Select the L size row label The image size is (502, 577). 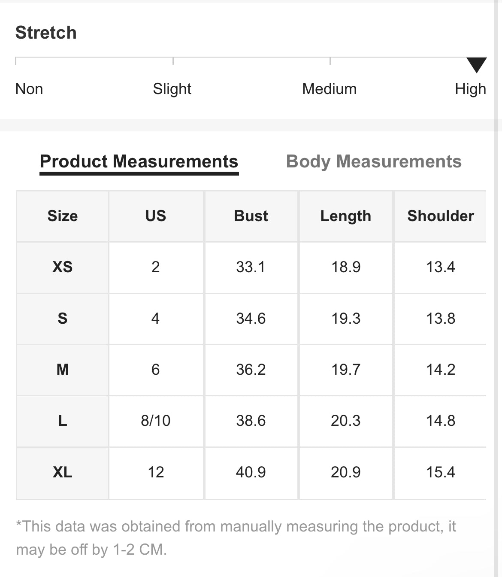63,421
